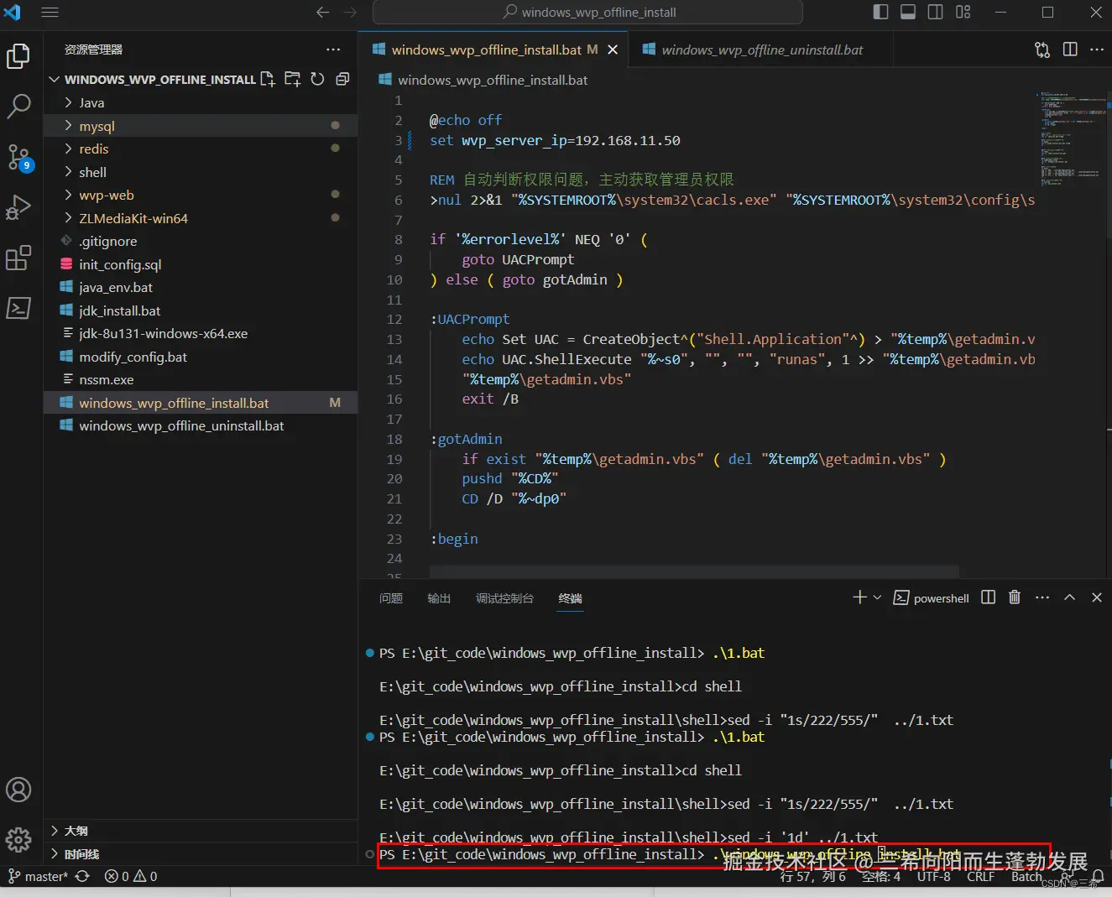Open the Extensions view
The height and width of the screenshot is (897, 1112).
pos(18,258)
